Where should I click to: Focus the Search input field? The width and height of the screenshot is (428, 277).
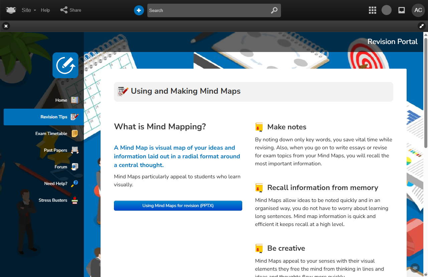(207, 10)
